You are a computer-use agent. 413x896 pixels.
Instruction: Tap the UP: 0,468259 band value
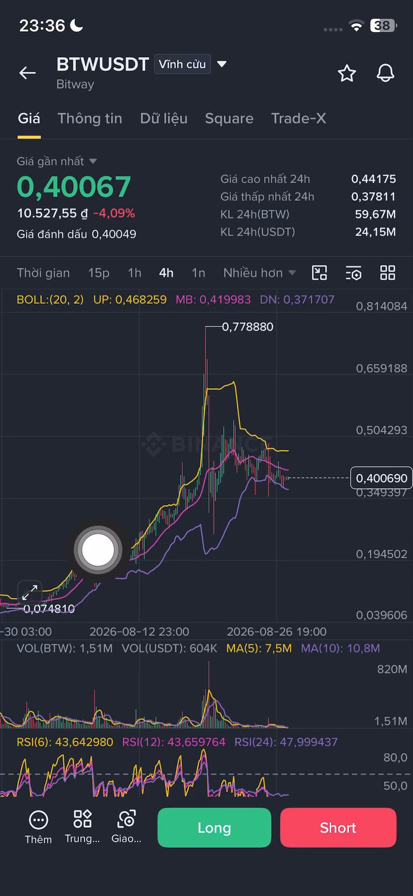(x=130, y=300)
